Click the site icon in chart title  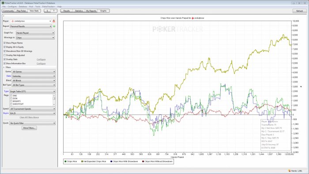[192, 18]
